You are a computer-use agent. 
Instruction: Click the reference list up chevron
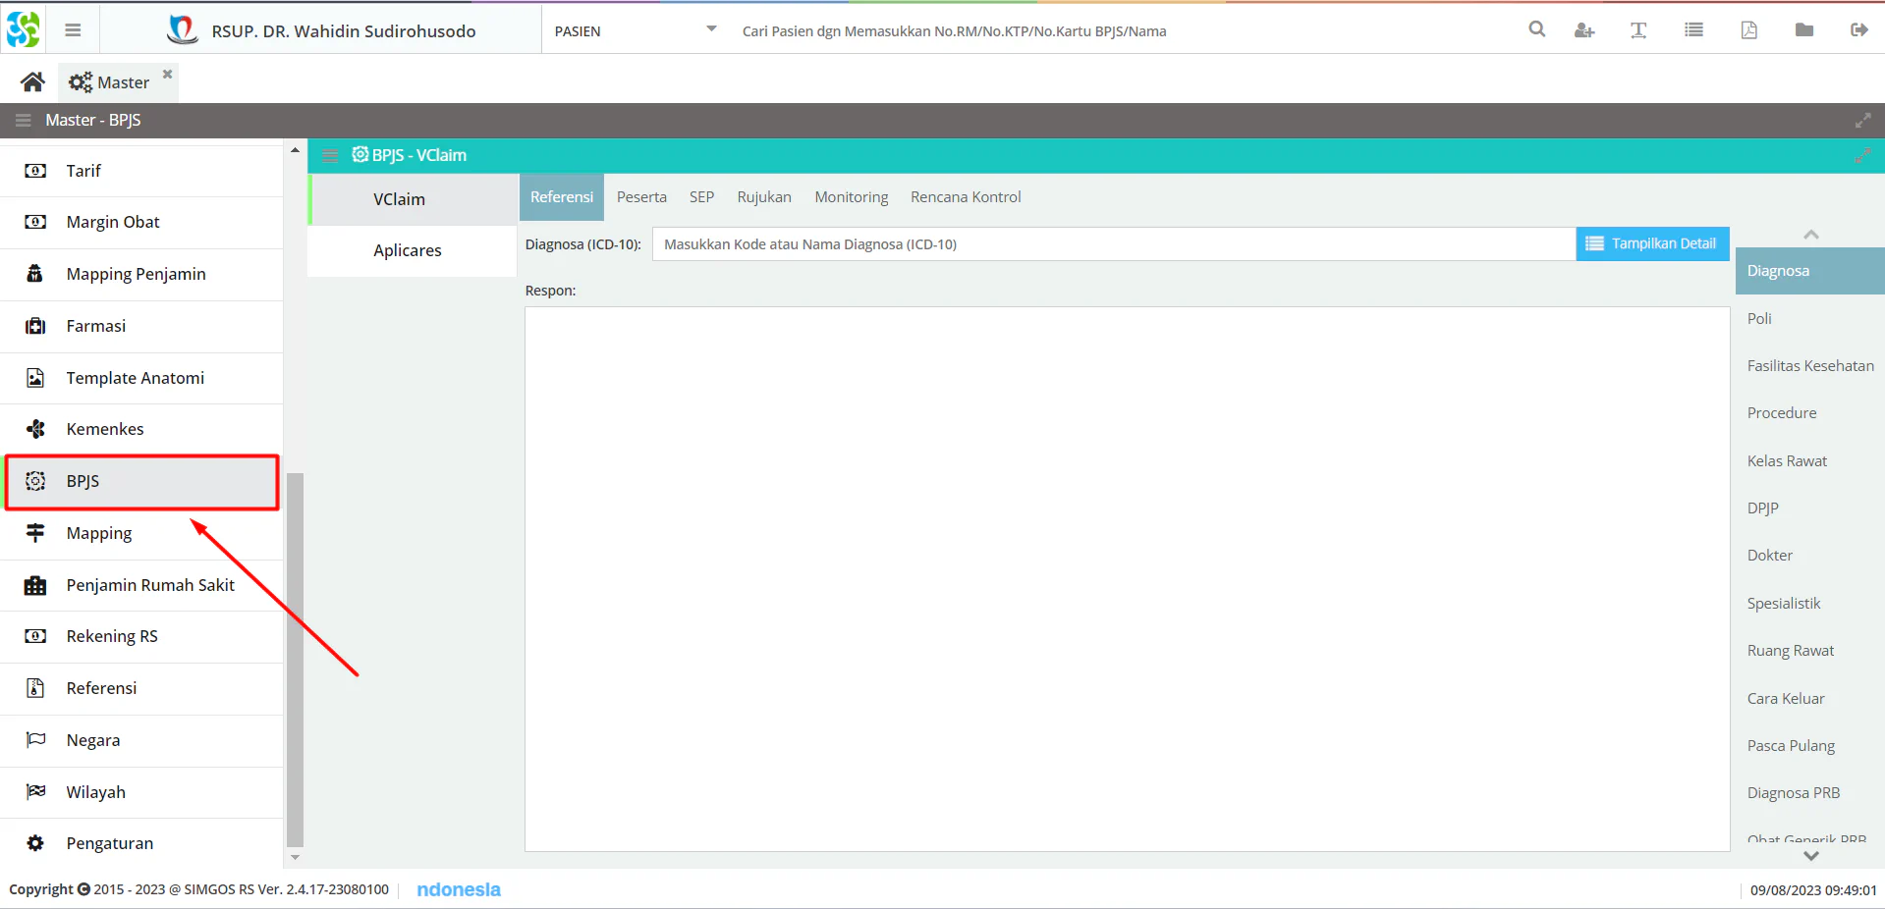click(x=1810, y=235)
